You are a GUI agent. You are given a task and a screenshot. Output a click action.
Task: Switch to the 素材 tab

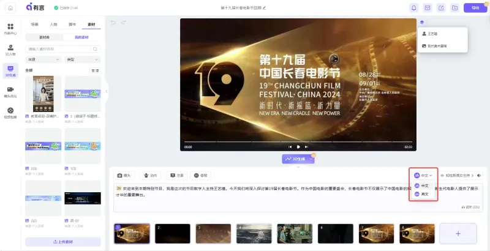click(x=91, y=24)
